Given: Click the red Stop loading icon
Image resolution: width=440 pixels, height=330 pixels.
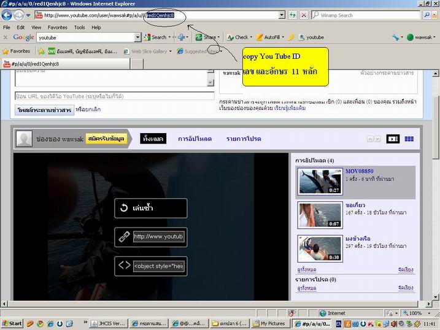Looking at the screenshot, I should coord(304,15).
